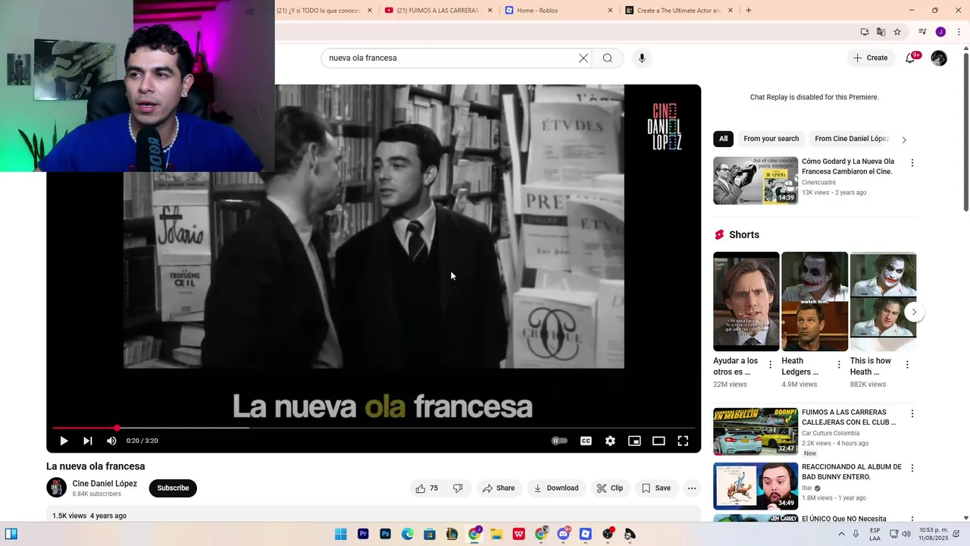Enable miniplayer mode

click(x=634, y=441)
